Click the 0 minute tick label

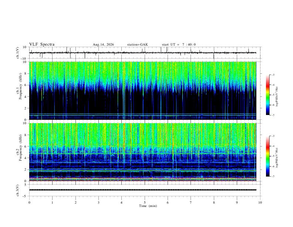[x=29, y=203]
